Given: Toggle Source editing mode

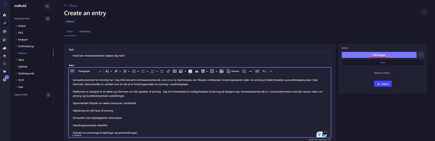Looking at the screenshot, I should coord(233,71).
